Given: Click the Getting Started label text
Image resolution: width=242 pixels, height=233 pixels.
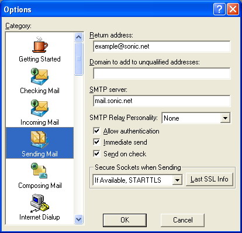Looking at the screenshot, I should tap(40, 59).
